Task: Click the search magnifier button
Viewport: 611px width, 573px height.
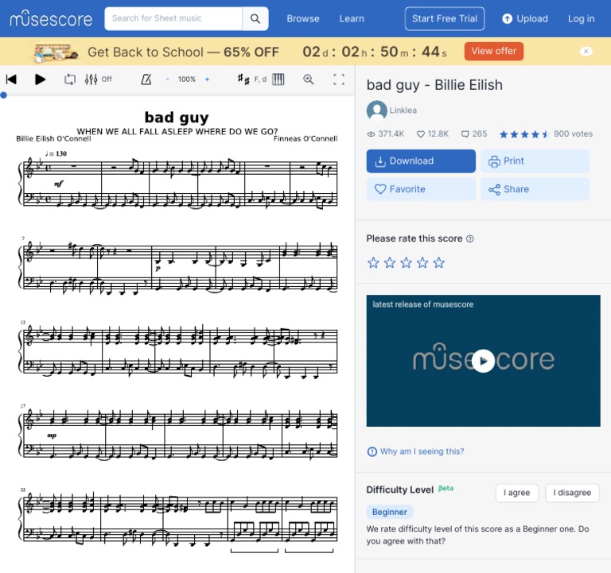Action: click(255, 18)
